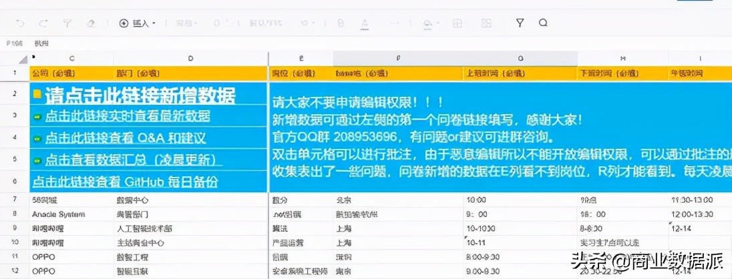
Task: Select the 10:00 start time cell
Action: 520,200
